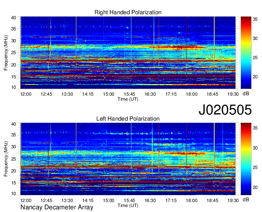Click the 25 MHz tick on the Left Handed frequency axis
The image size is (262, 212).
[13, 159]
